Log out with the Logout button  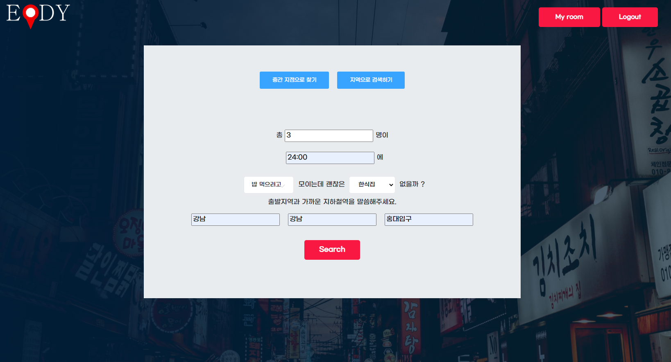click(x=630, y=17)
